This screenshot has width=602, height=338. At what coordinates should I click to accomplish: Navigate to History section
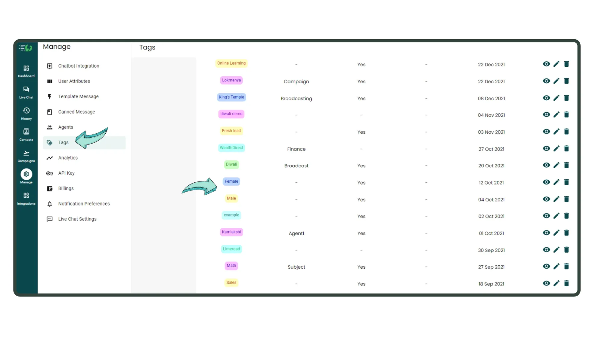click(26, 114)
